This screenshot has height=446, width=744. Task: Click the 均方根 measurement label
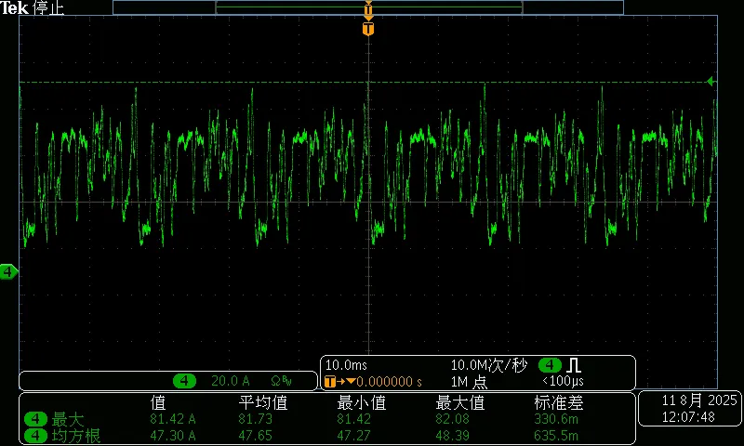click(x=76, y=436)
